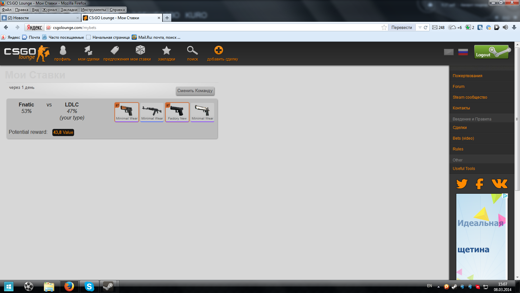Open the профиль (profile) page icon
The height and width of the screenshot is (293, 520).
click(63, 50)
